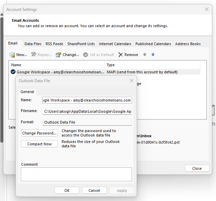The image size is (216, 201).
Task: Select the General tab in Outlook Data File
Action: pos(27,92)
